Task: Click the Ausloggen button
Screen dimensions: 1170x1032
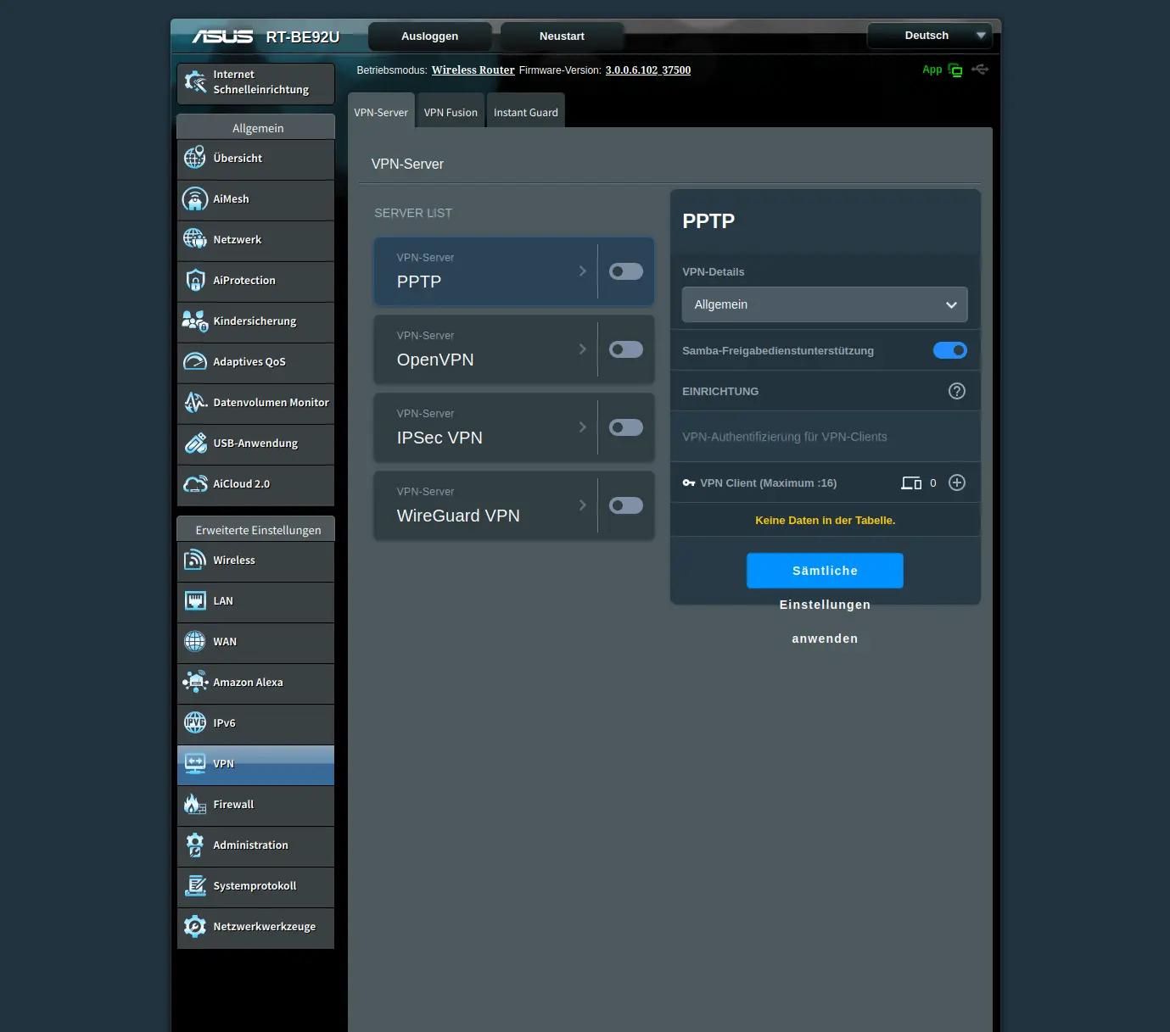Action: pyautogui.click(x=429, y=36)
